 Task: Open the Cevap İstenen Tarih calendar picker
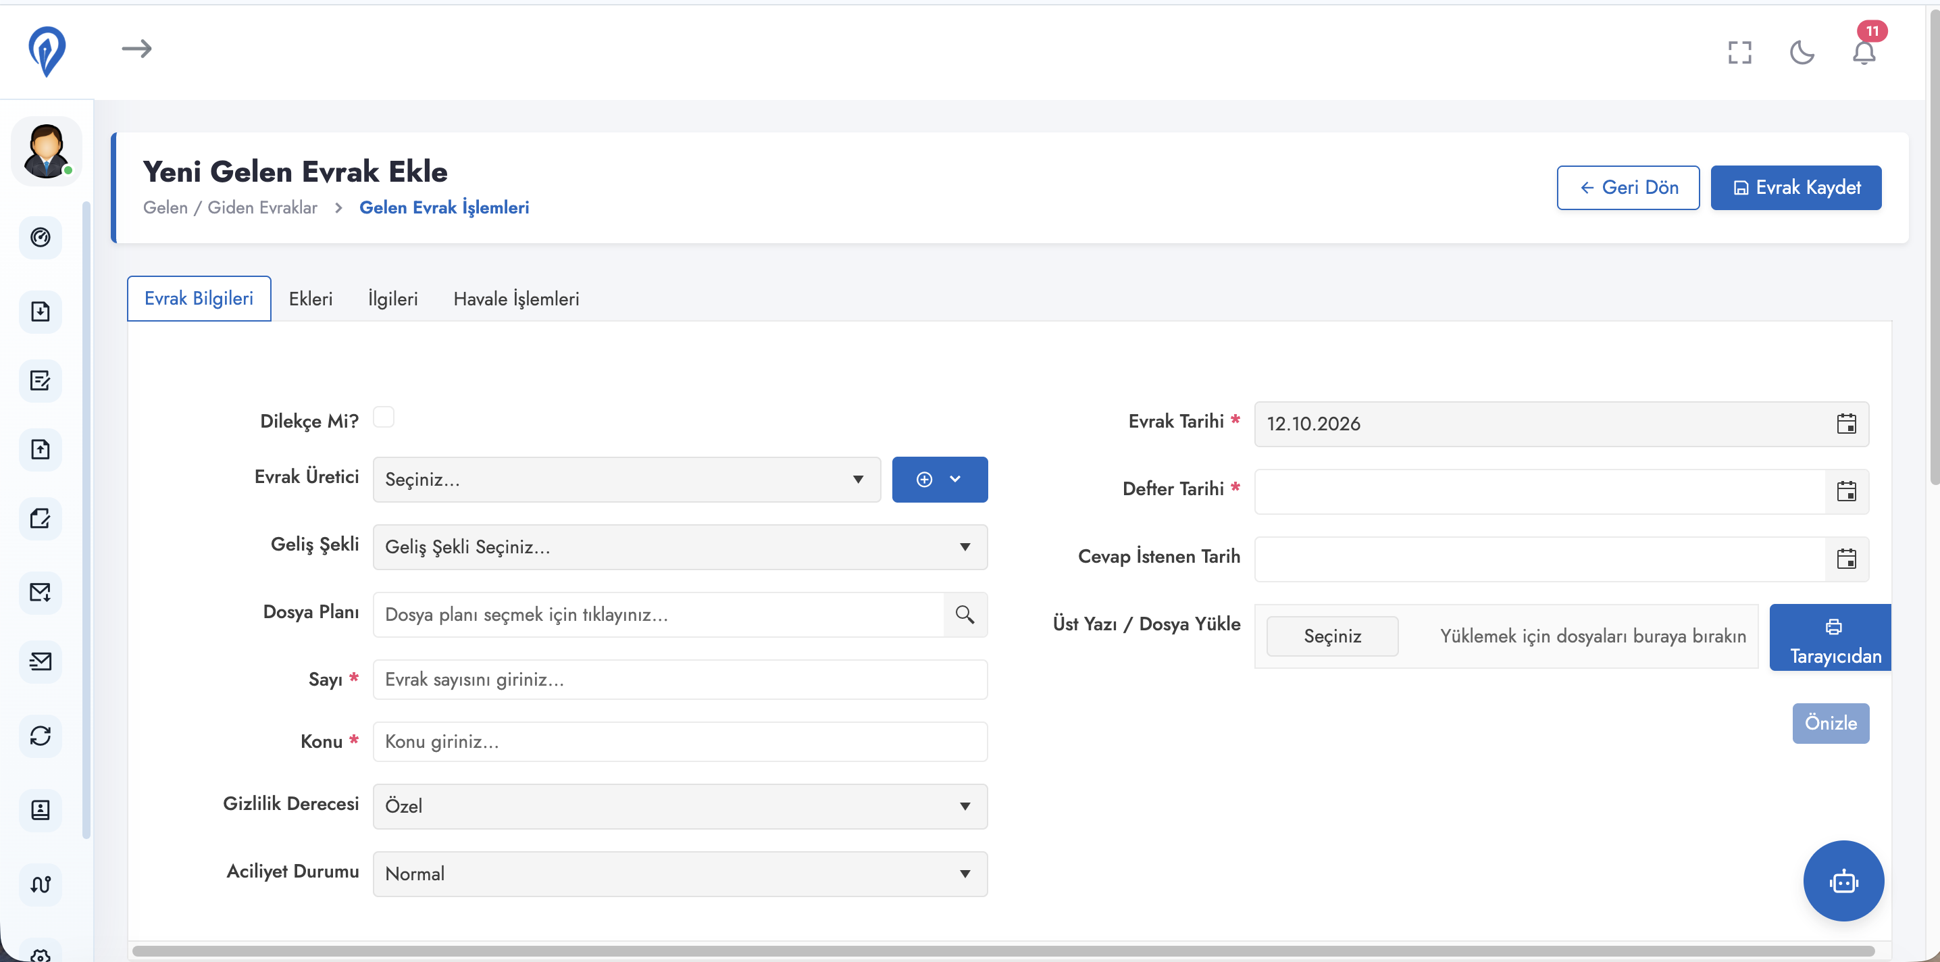coord(1846,559)
